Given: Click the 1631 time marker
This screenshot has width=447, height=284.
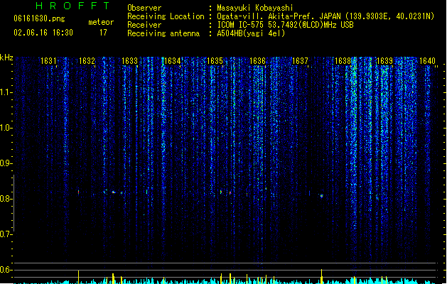Looking at the screenshot, I should (48, 61).
